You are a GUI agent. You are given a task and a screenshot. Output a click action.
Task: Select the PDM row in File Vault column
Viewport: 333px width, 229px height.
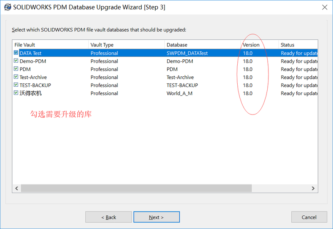[25, 69]
